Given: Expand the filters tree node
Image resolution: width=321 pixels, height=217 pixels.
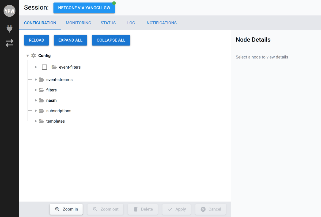Looking at the screenshot, I should [x=36, y=90].
